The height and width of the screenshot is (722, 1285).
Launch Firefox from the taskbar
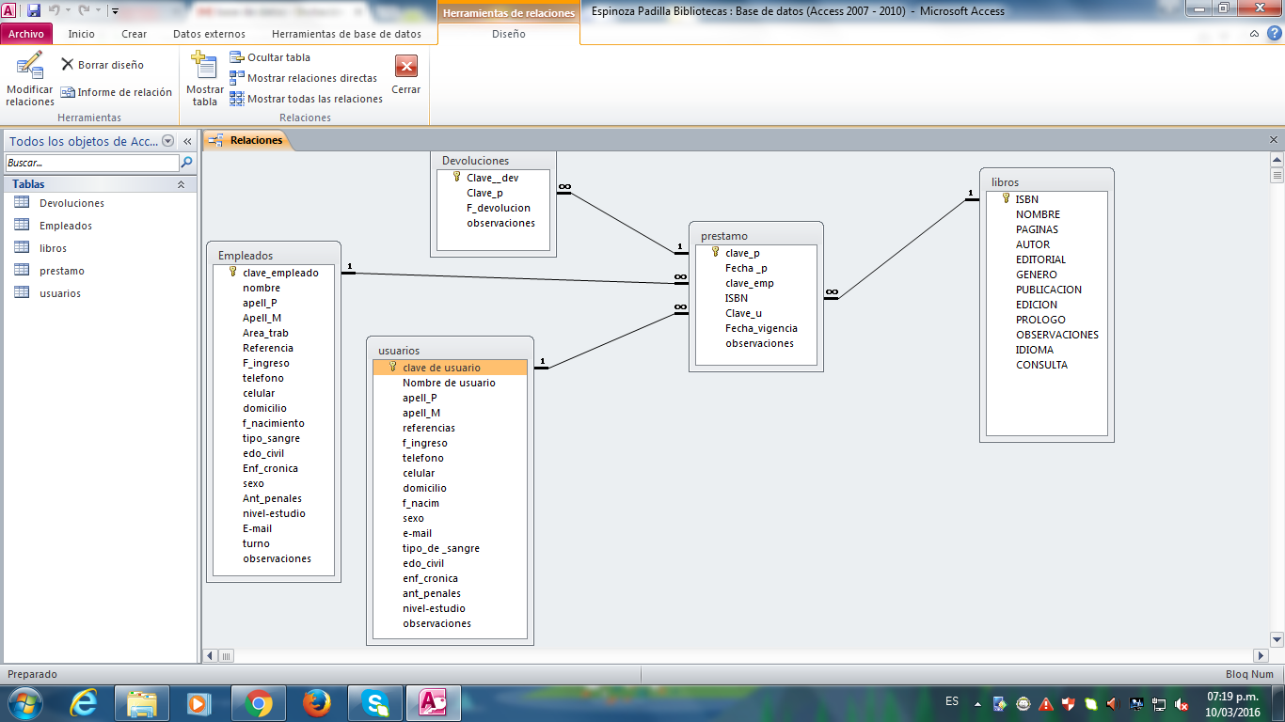pos(317,702)
